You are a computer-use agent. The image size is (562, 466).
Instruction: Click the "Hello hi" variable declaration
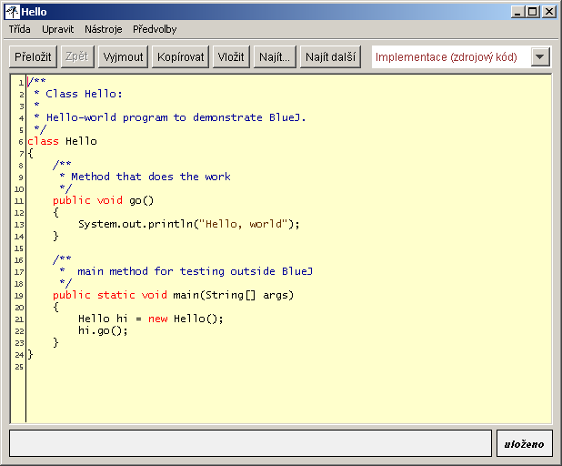[103, 319]
